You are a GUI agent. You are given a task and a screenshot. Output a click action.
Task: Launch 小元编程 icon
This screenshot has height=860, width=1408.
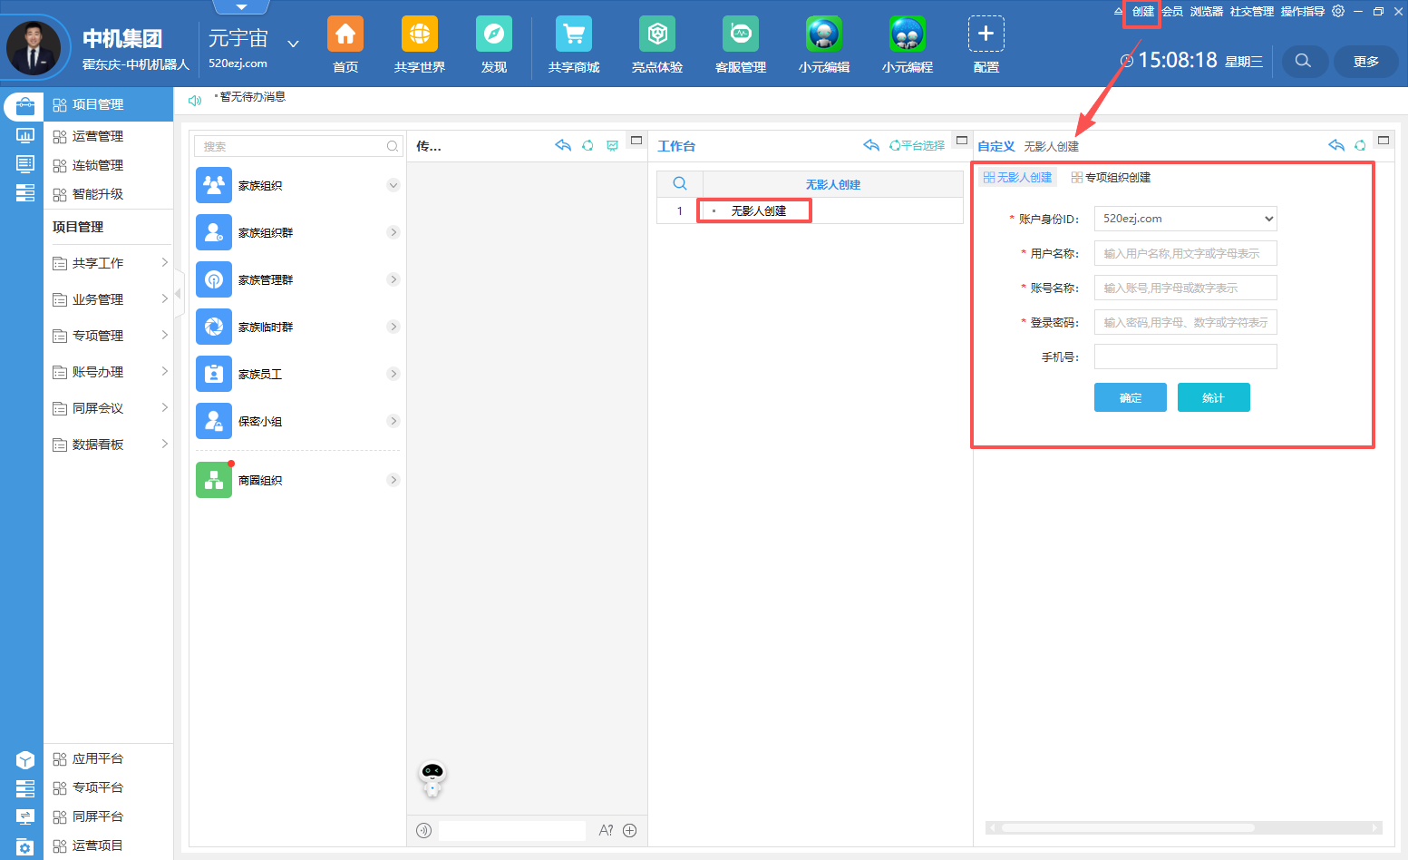click(x=907, y=34)
